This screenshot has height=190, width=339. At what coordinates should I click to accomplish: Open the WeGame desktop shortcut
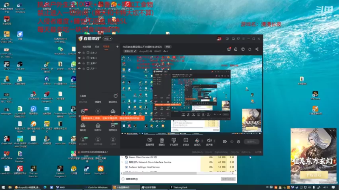click(315, 95)
